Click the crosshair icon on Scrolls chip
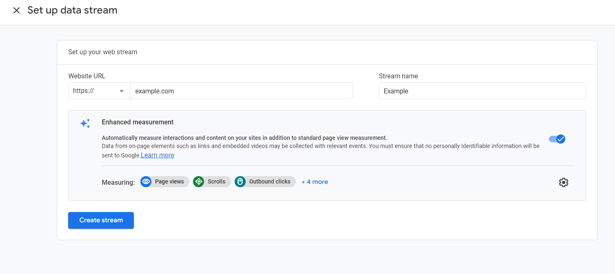615x274 pixels. [199, 181]
